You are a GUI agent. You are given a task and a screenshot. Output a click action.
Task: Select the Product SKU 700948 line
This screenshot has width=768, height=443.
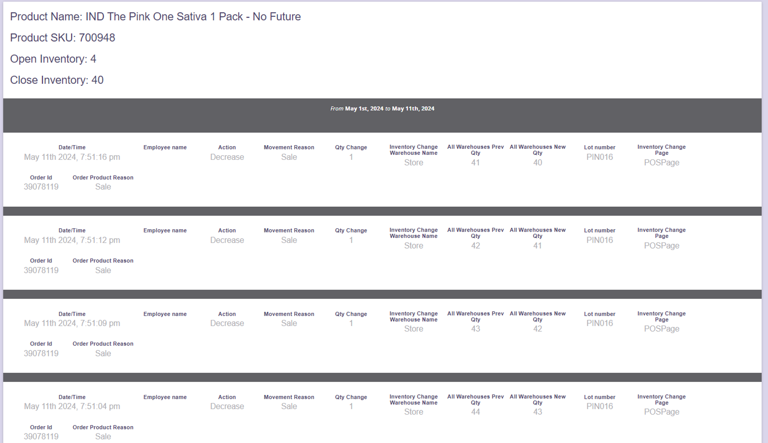tap(63, 38)
